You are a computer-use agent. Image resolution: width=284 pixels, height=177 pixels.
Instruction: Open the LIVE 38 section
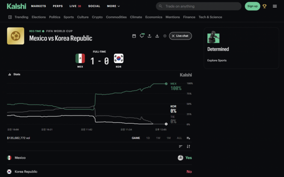75,6
